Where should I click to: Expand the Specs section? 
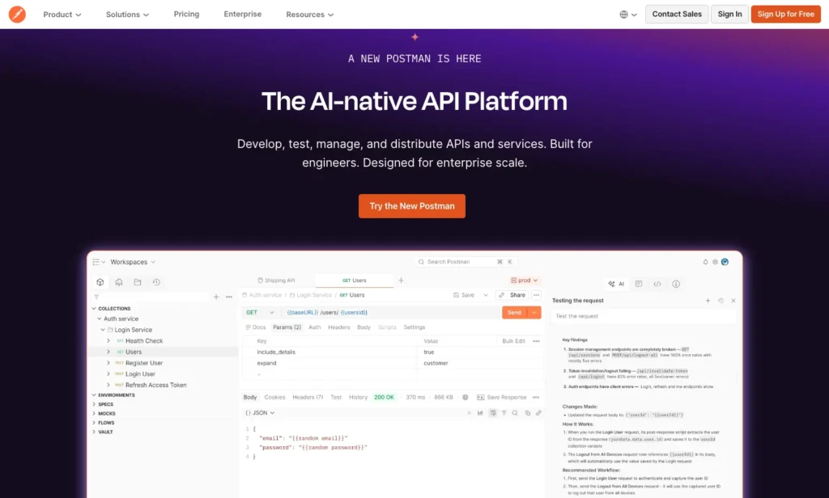coord(94,404)
